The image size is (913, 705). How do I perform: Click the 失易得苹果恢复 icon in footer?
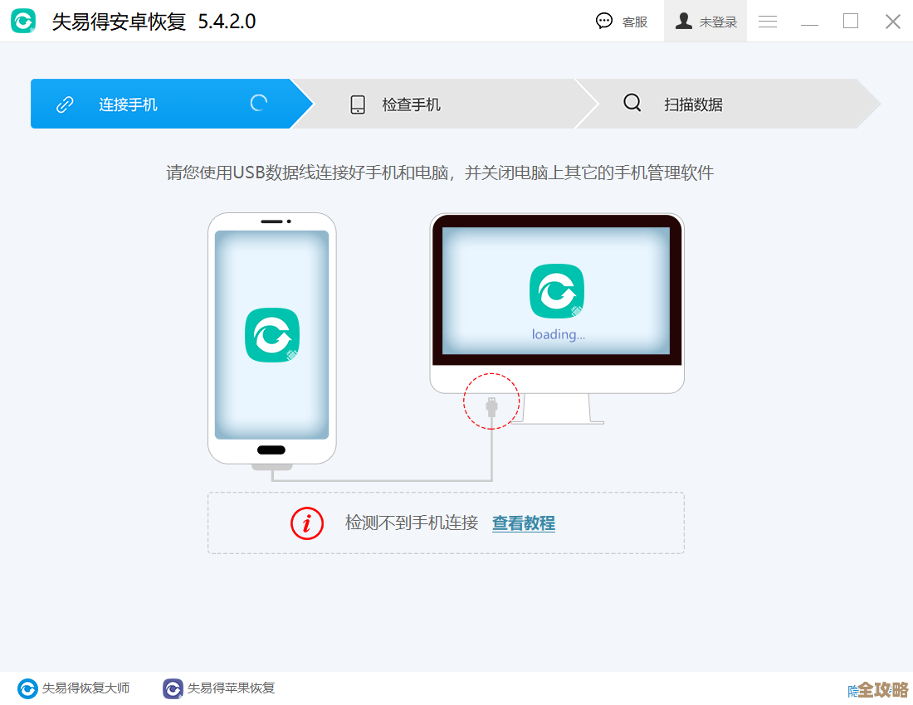pos(172,688)
